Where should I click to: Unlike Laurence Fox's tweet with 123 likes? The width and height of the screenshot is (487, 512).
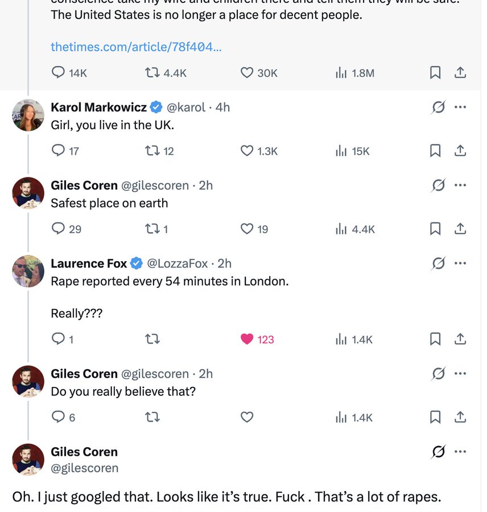pyautogui.click(x=247, y=339)
